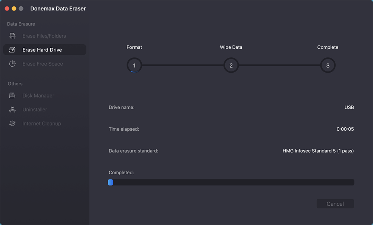
Task: Select step 3 Complete circle
Action: (327, 65)
